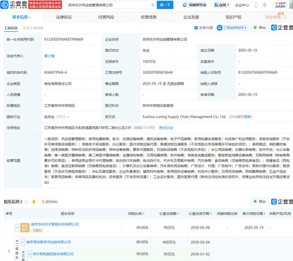
Task: Clear the search box with the X icon
Action: coord(153,5)
